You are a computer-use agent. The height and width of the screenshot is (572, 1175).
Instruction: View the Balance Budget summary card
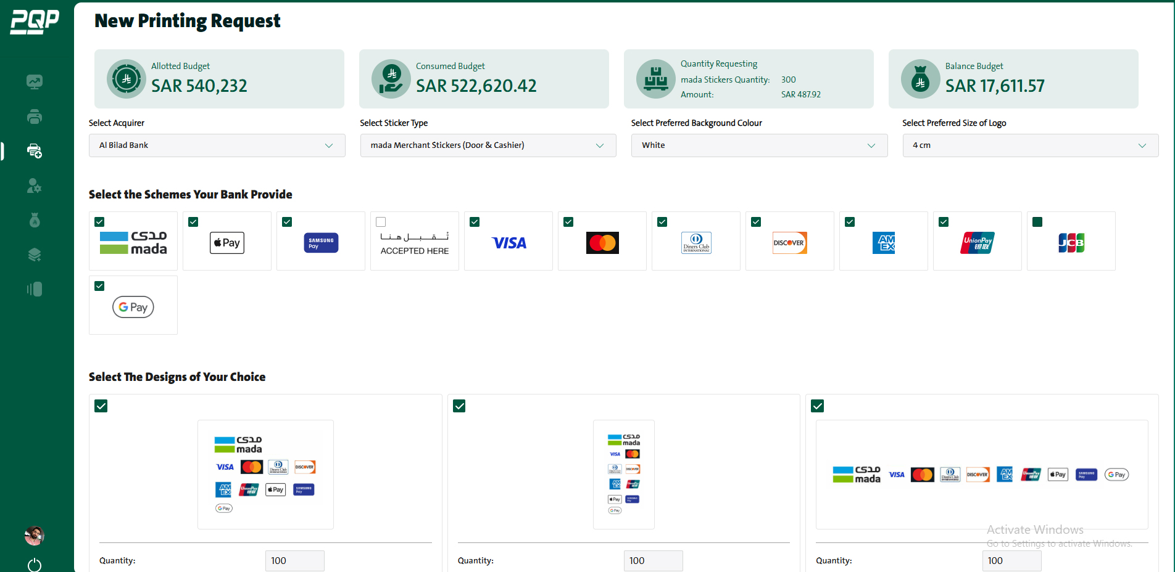click(1013, 79)
